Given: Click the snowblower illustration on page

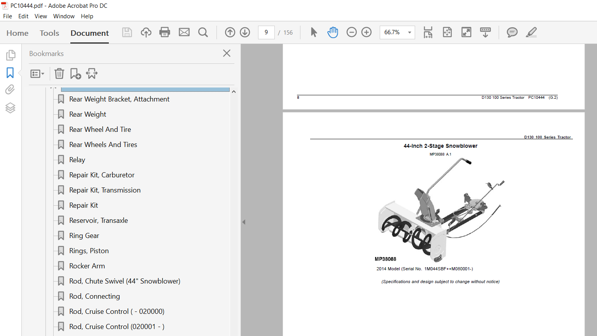Looking at the screenshot, I should tap(441, 210).
